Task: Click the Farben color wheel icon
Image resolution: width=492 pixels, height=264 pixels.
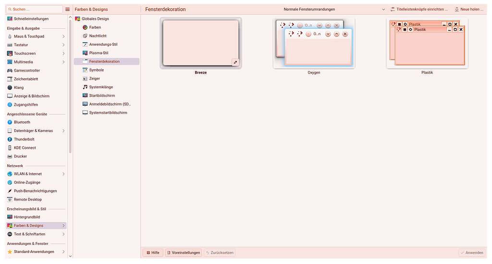Action: pos(85,27)
